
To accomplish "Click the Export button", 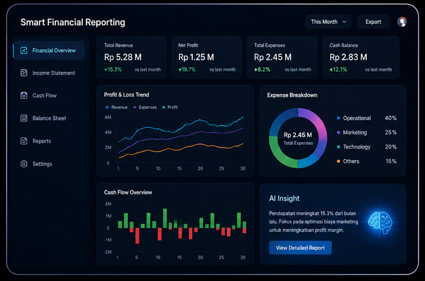I will (373, 21).
